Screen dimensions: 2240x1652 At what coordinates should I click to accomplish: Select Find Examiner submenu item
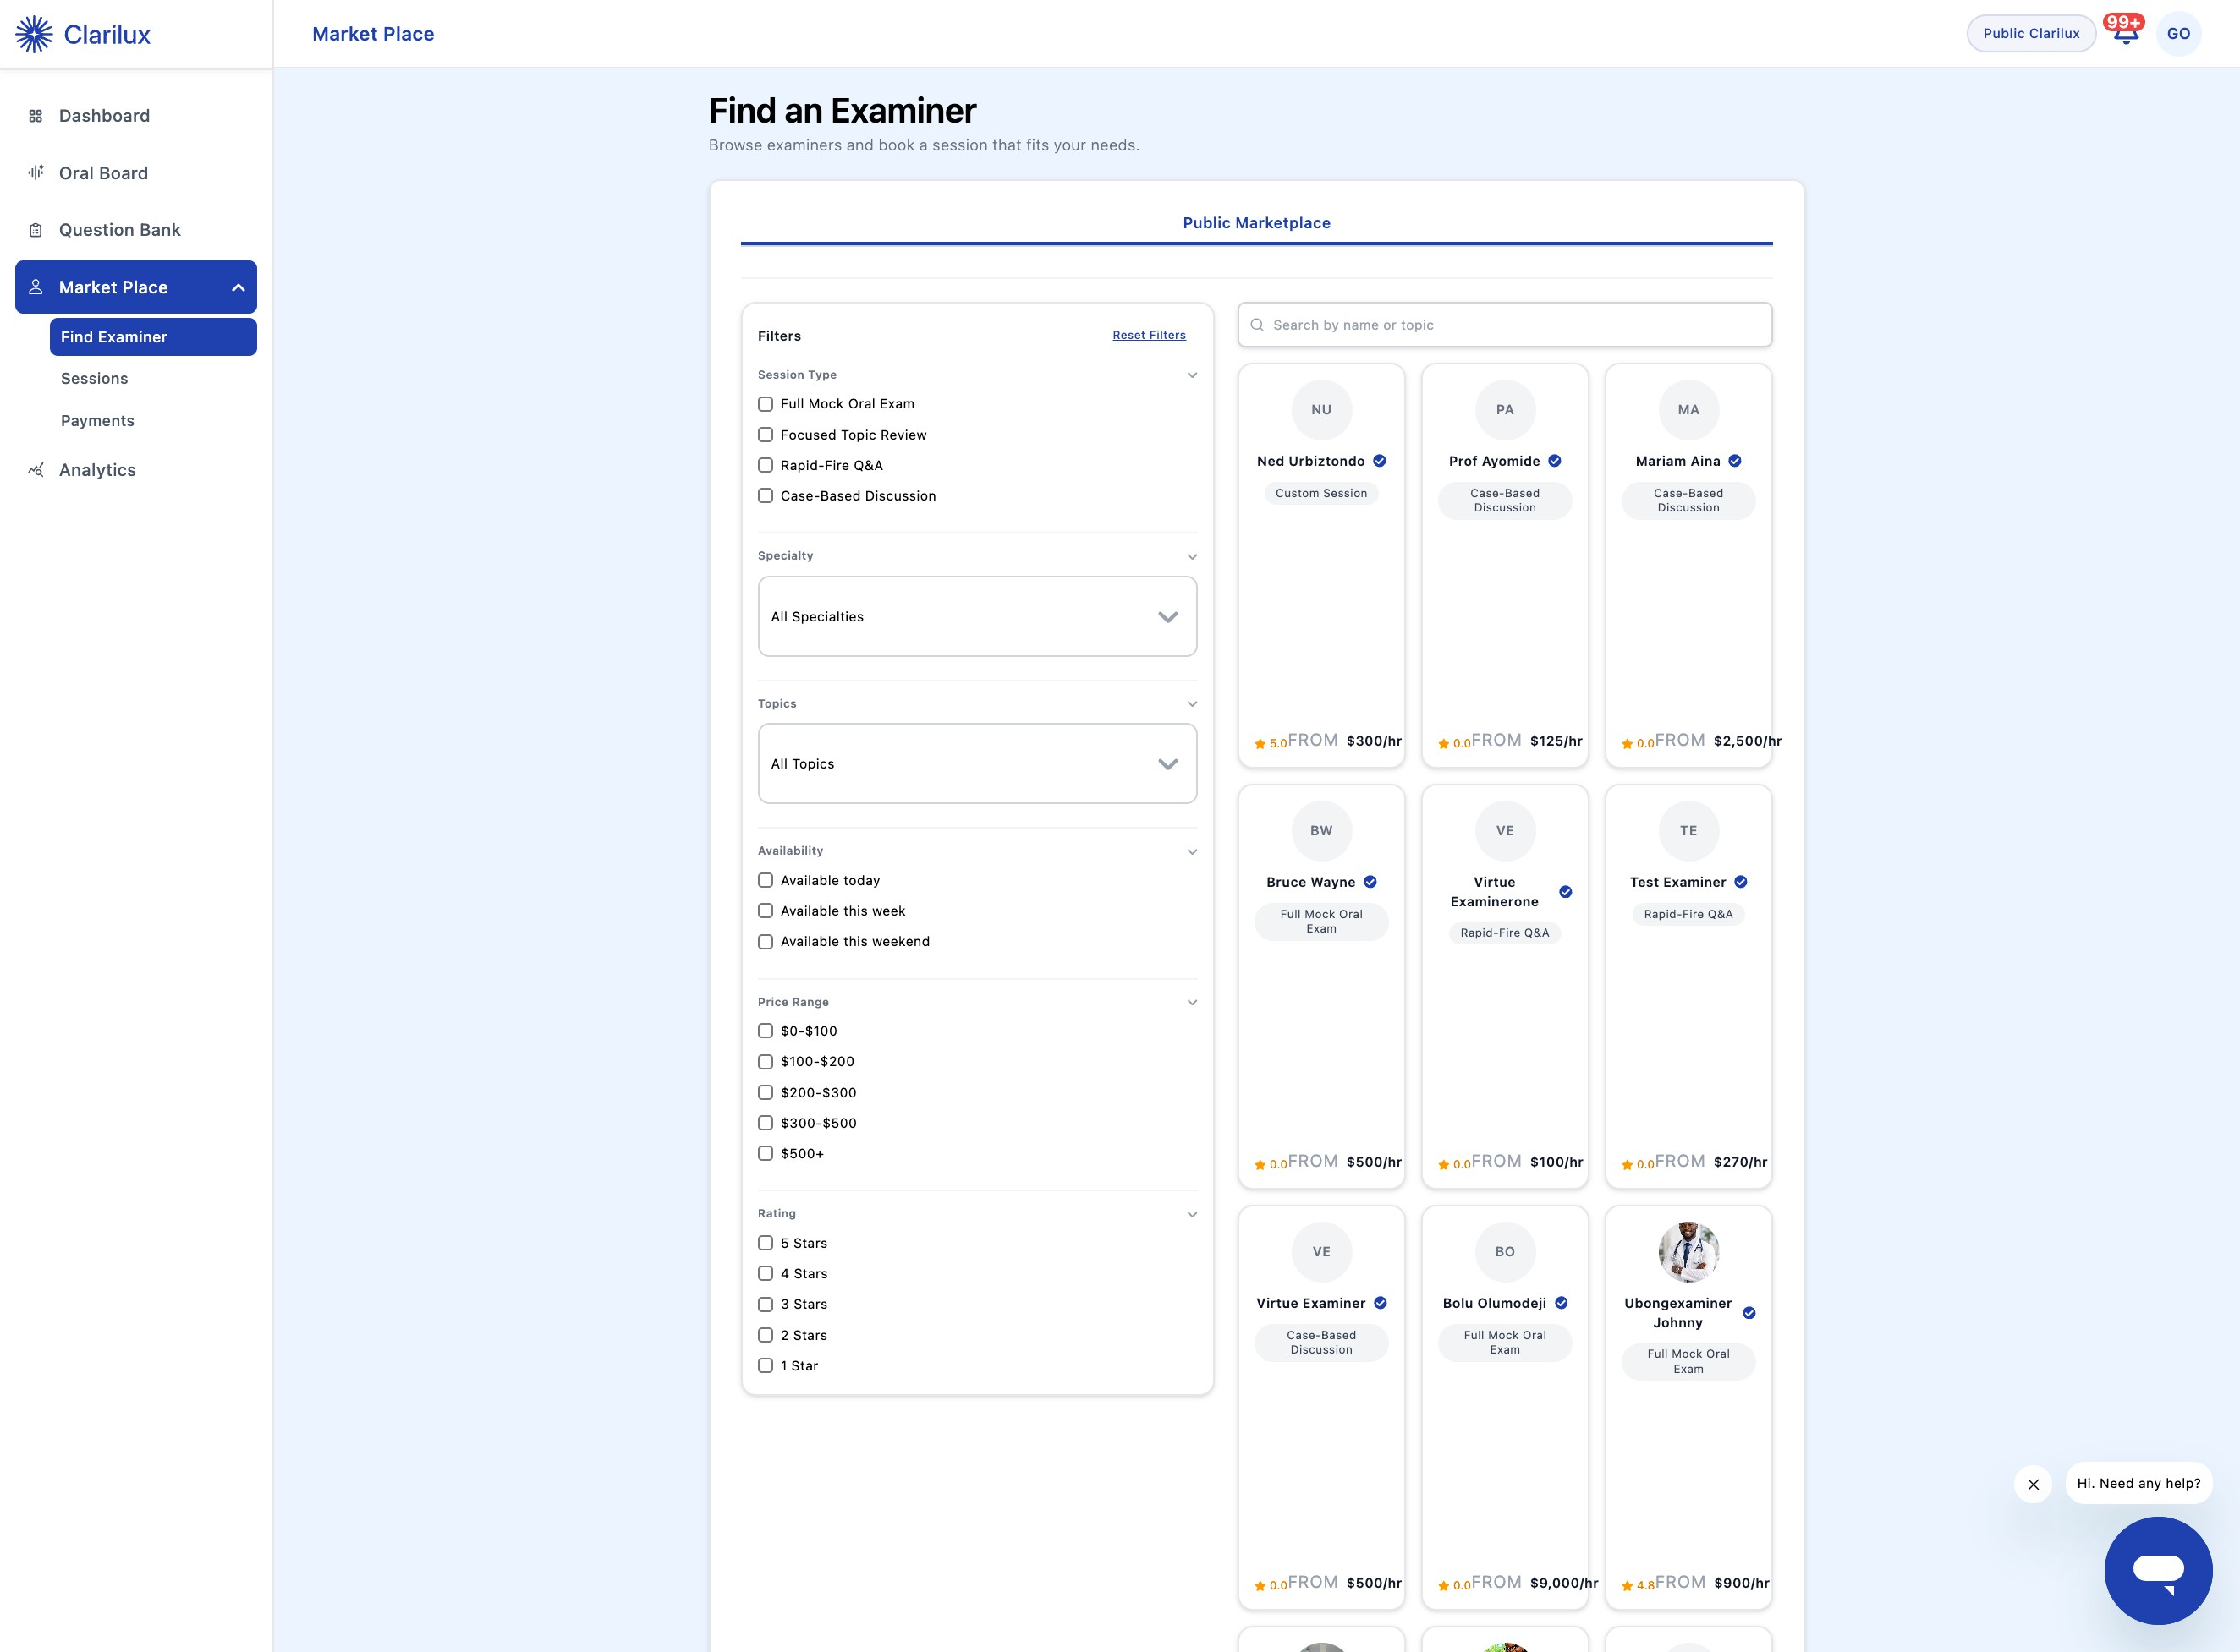click(x=153, y=337)
